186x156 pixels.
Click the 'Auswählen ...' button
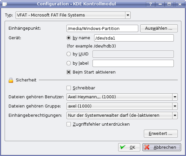point(159,28)
